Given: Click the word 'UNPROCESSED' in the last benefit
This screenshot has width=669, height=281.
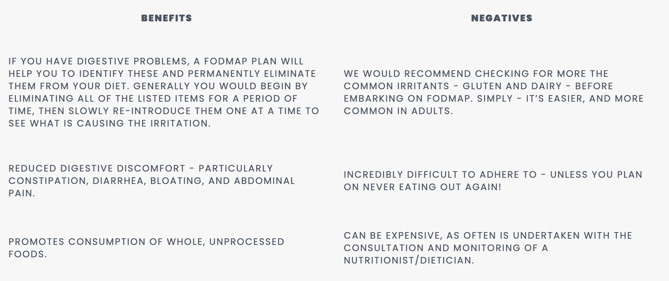Looking at the screenshot, I should coord(246,242).
